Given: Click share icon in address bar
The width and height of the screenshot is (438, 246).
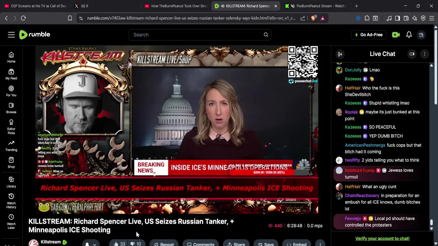Looking at the screenshot, I should 303,18.
